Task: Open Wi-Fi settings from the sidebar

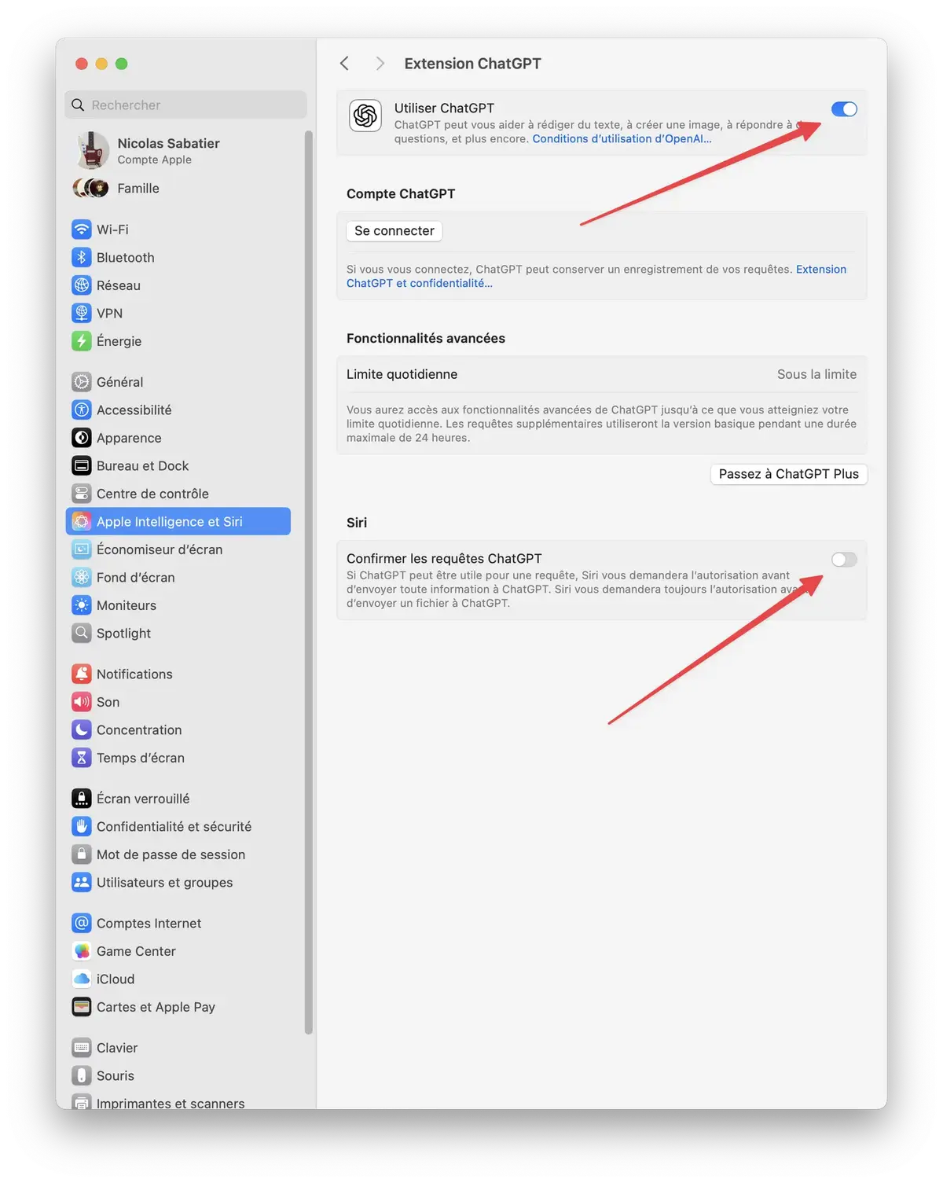Action: coord(111,229)
